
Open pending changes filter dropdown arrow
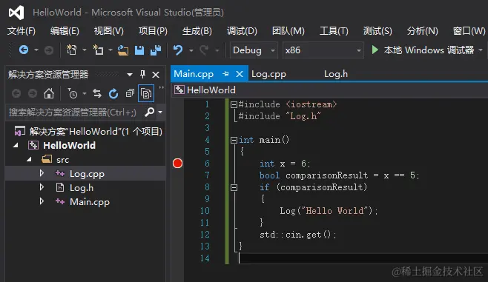(x=85, y=93)
